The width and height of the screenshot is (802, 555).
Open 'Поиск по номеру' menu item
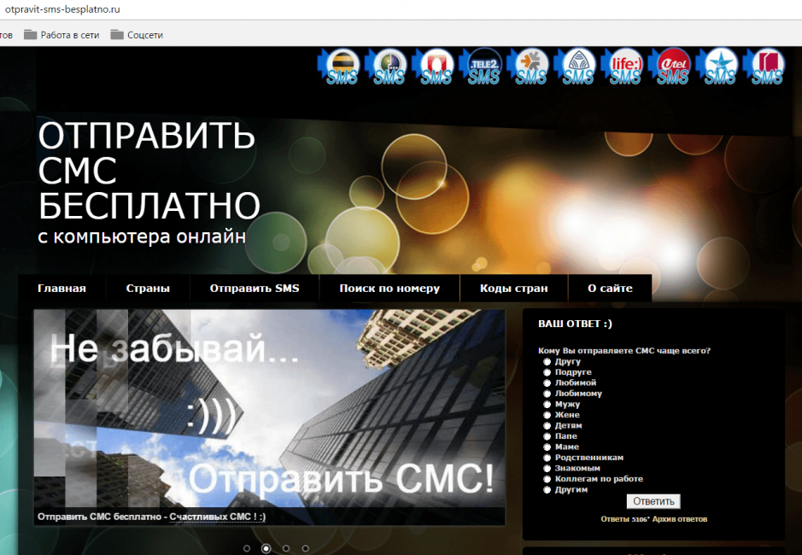[389, 289]
